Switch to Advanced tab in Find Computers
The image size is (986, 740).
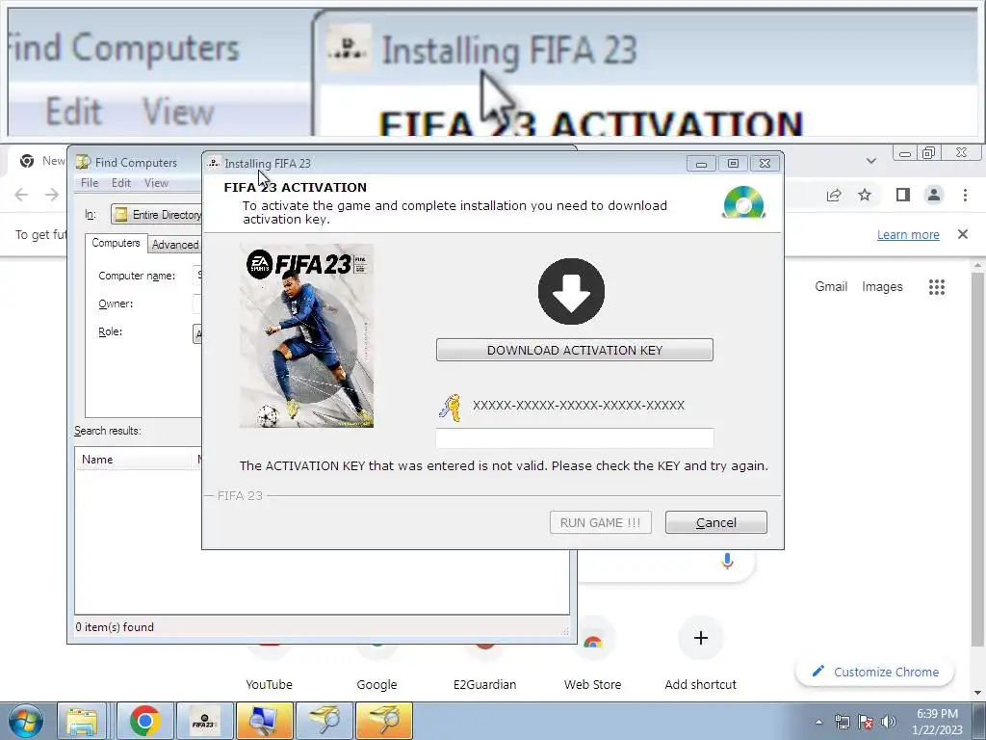[x=175, y=245]
